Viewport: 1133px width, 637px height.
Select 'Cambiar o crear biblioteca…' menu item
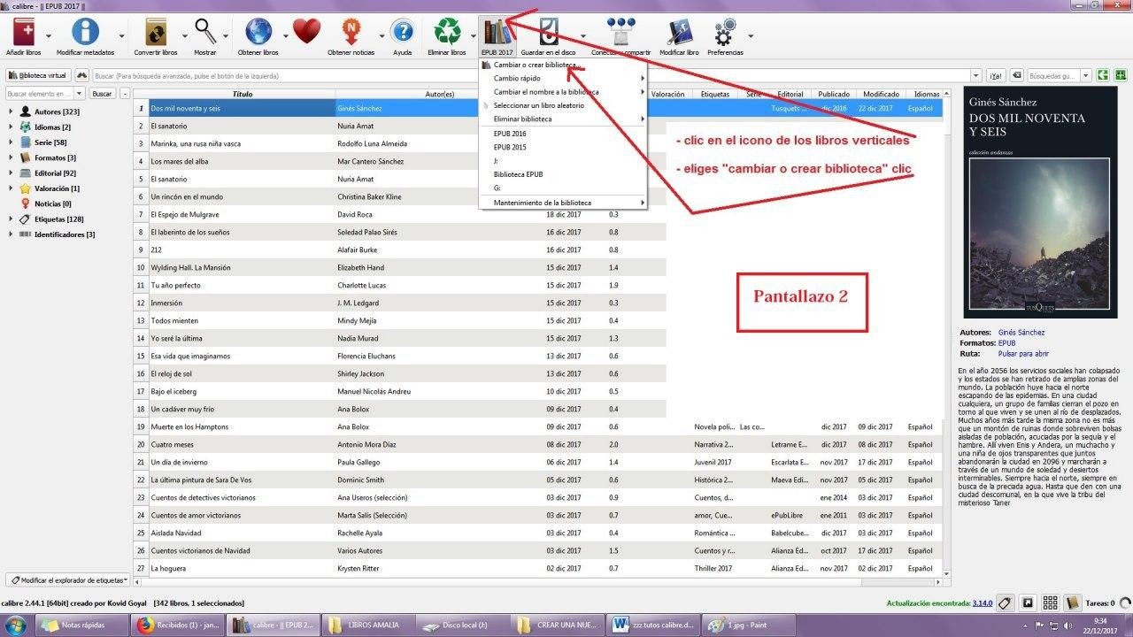pyautogui.click(x=563, y=65)
